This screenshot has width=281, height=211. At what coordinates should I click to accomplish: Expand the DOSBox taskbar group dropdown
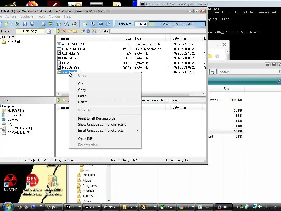click(x=155, y=207)
